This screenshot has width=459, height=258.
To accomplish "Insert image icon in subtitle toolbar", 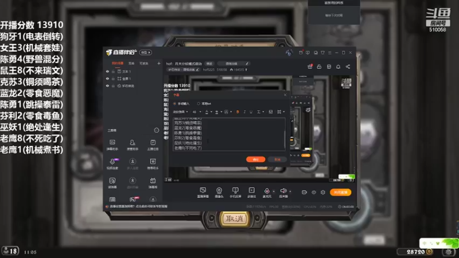I will pyautogui.click(x=270, y=112).
